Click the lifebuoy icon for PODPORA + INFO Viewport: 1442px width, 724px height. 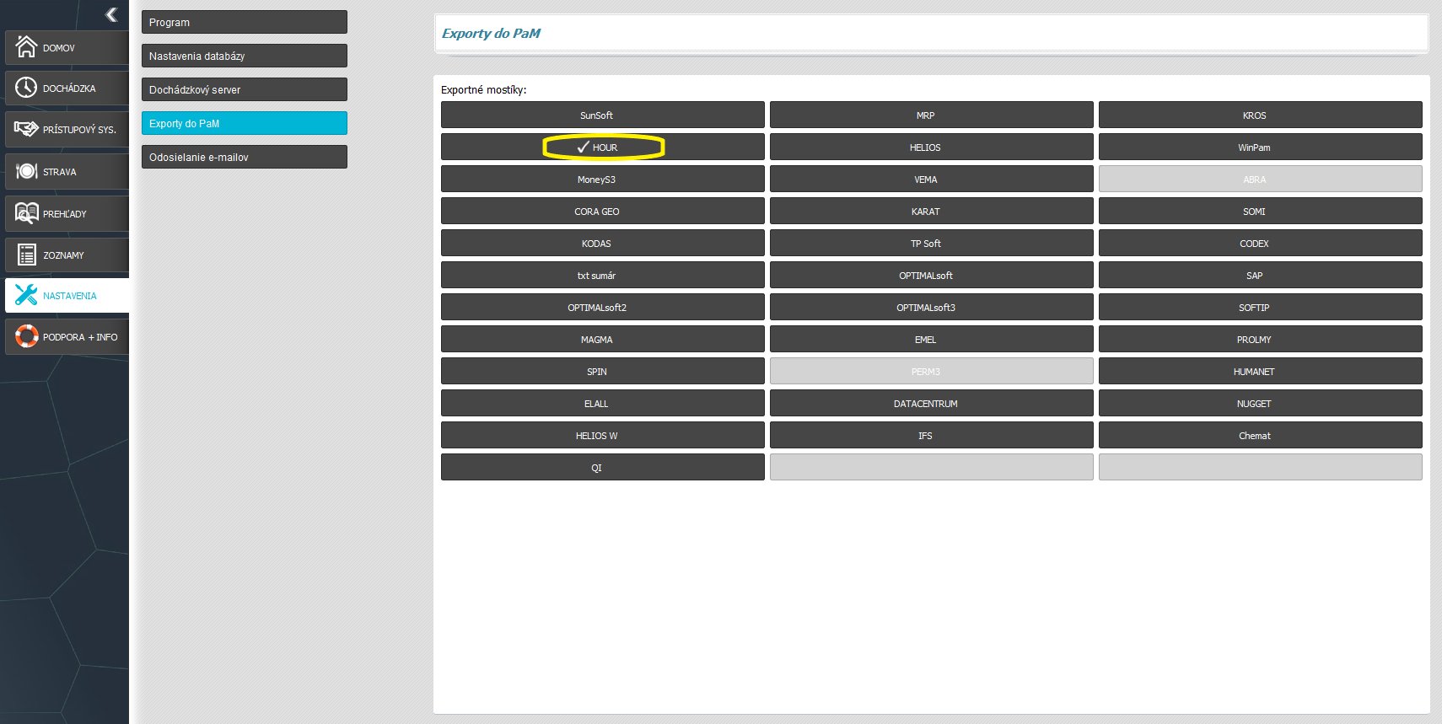(x=26, y=336)
